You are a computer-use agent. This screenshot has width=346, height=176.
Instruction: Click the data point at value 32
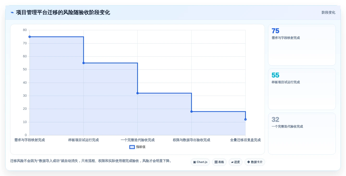(137, 93)
